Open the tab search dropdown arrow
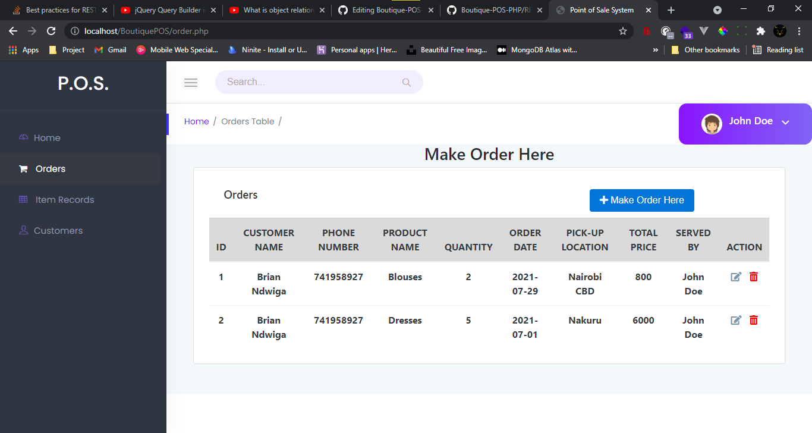 [x=717, y=10]
